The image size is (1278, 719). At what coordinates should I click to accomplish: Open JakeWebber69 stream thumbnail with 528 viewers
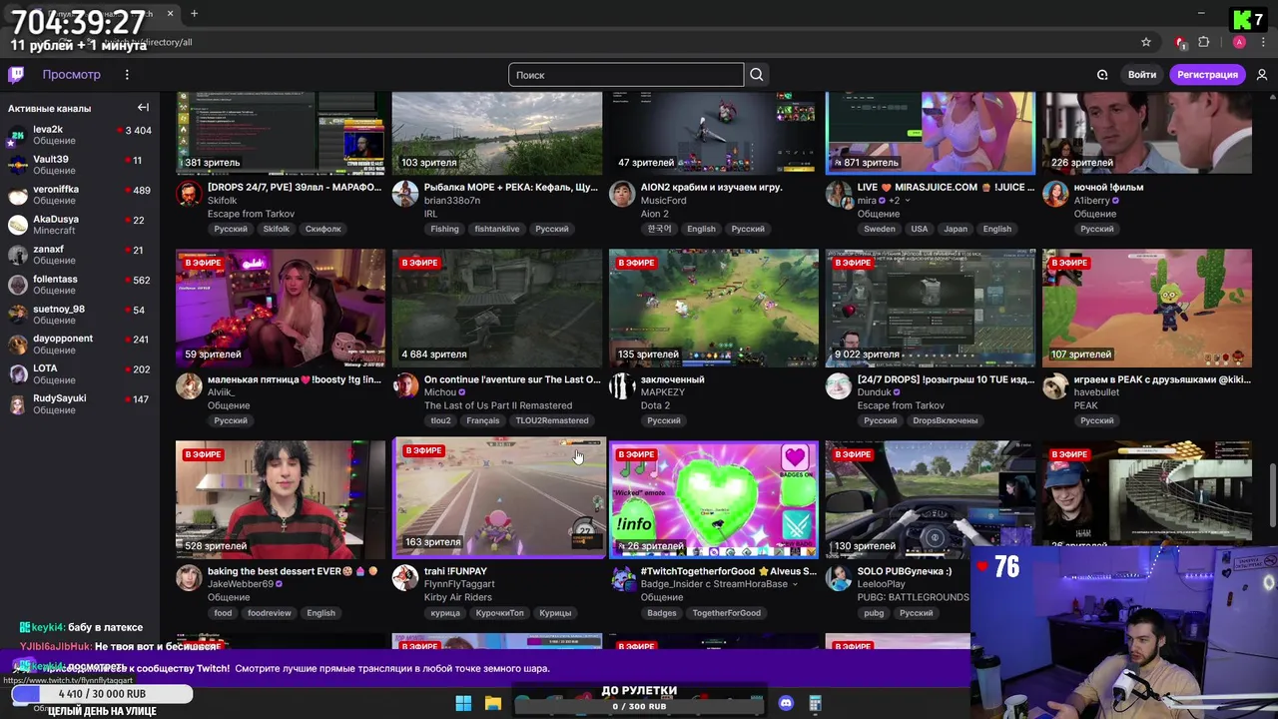pyautogui.click(x=281, y=499)
